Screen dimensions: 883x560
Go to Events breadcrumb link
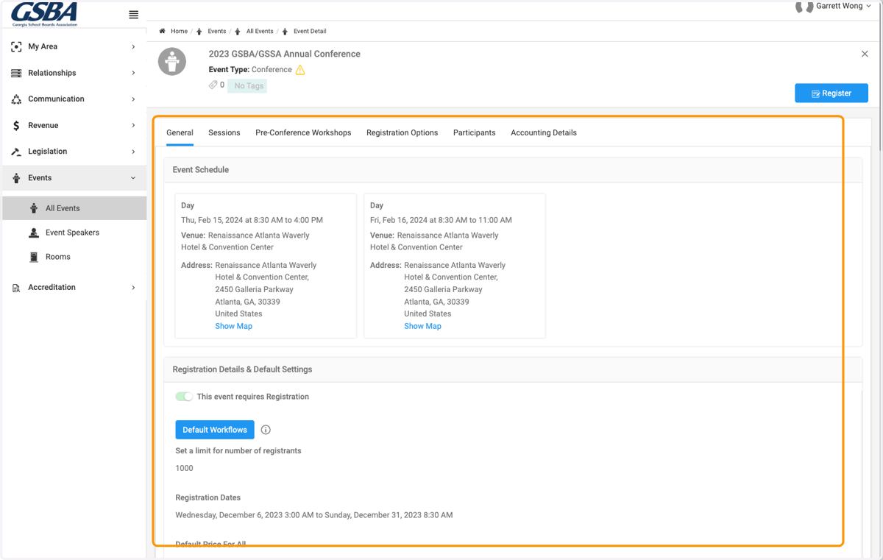point(216,31)
